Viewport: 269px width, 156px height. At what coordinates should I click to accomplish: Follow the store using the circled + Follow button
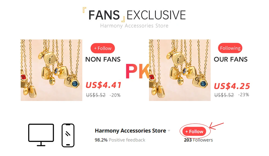(x=194, y=132)
